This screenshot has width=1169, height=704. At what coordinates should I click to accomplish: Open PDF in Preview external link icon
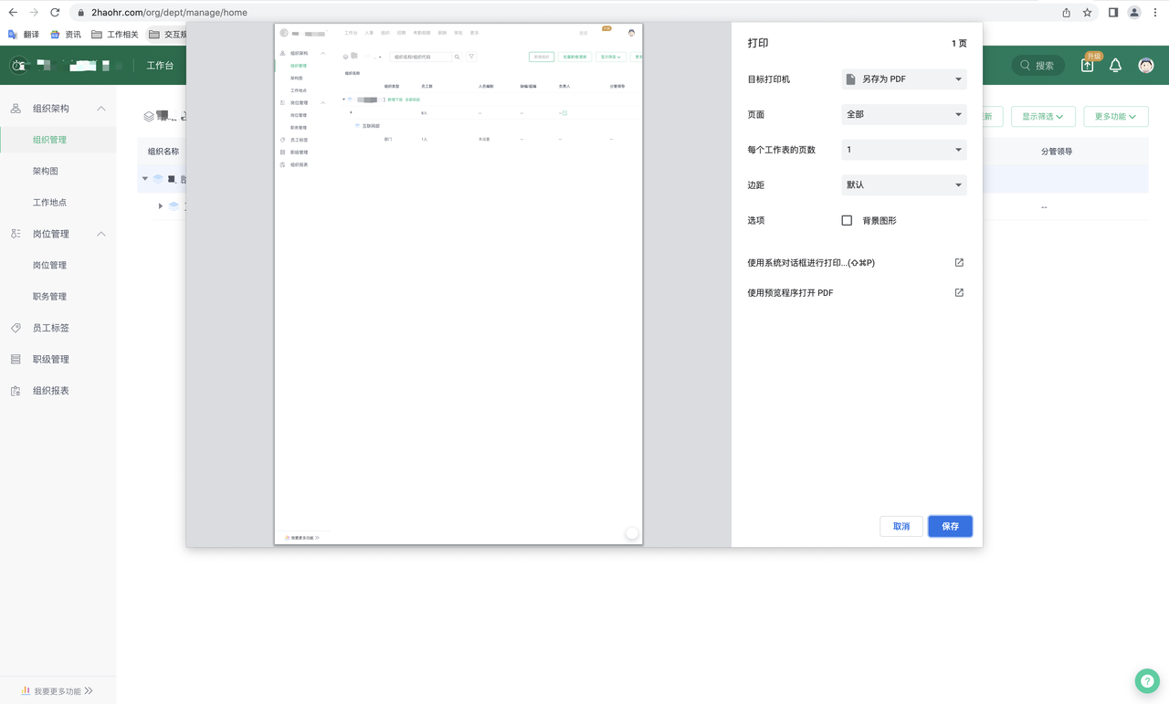pos(959,293)
